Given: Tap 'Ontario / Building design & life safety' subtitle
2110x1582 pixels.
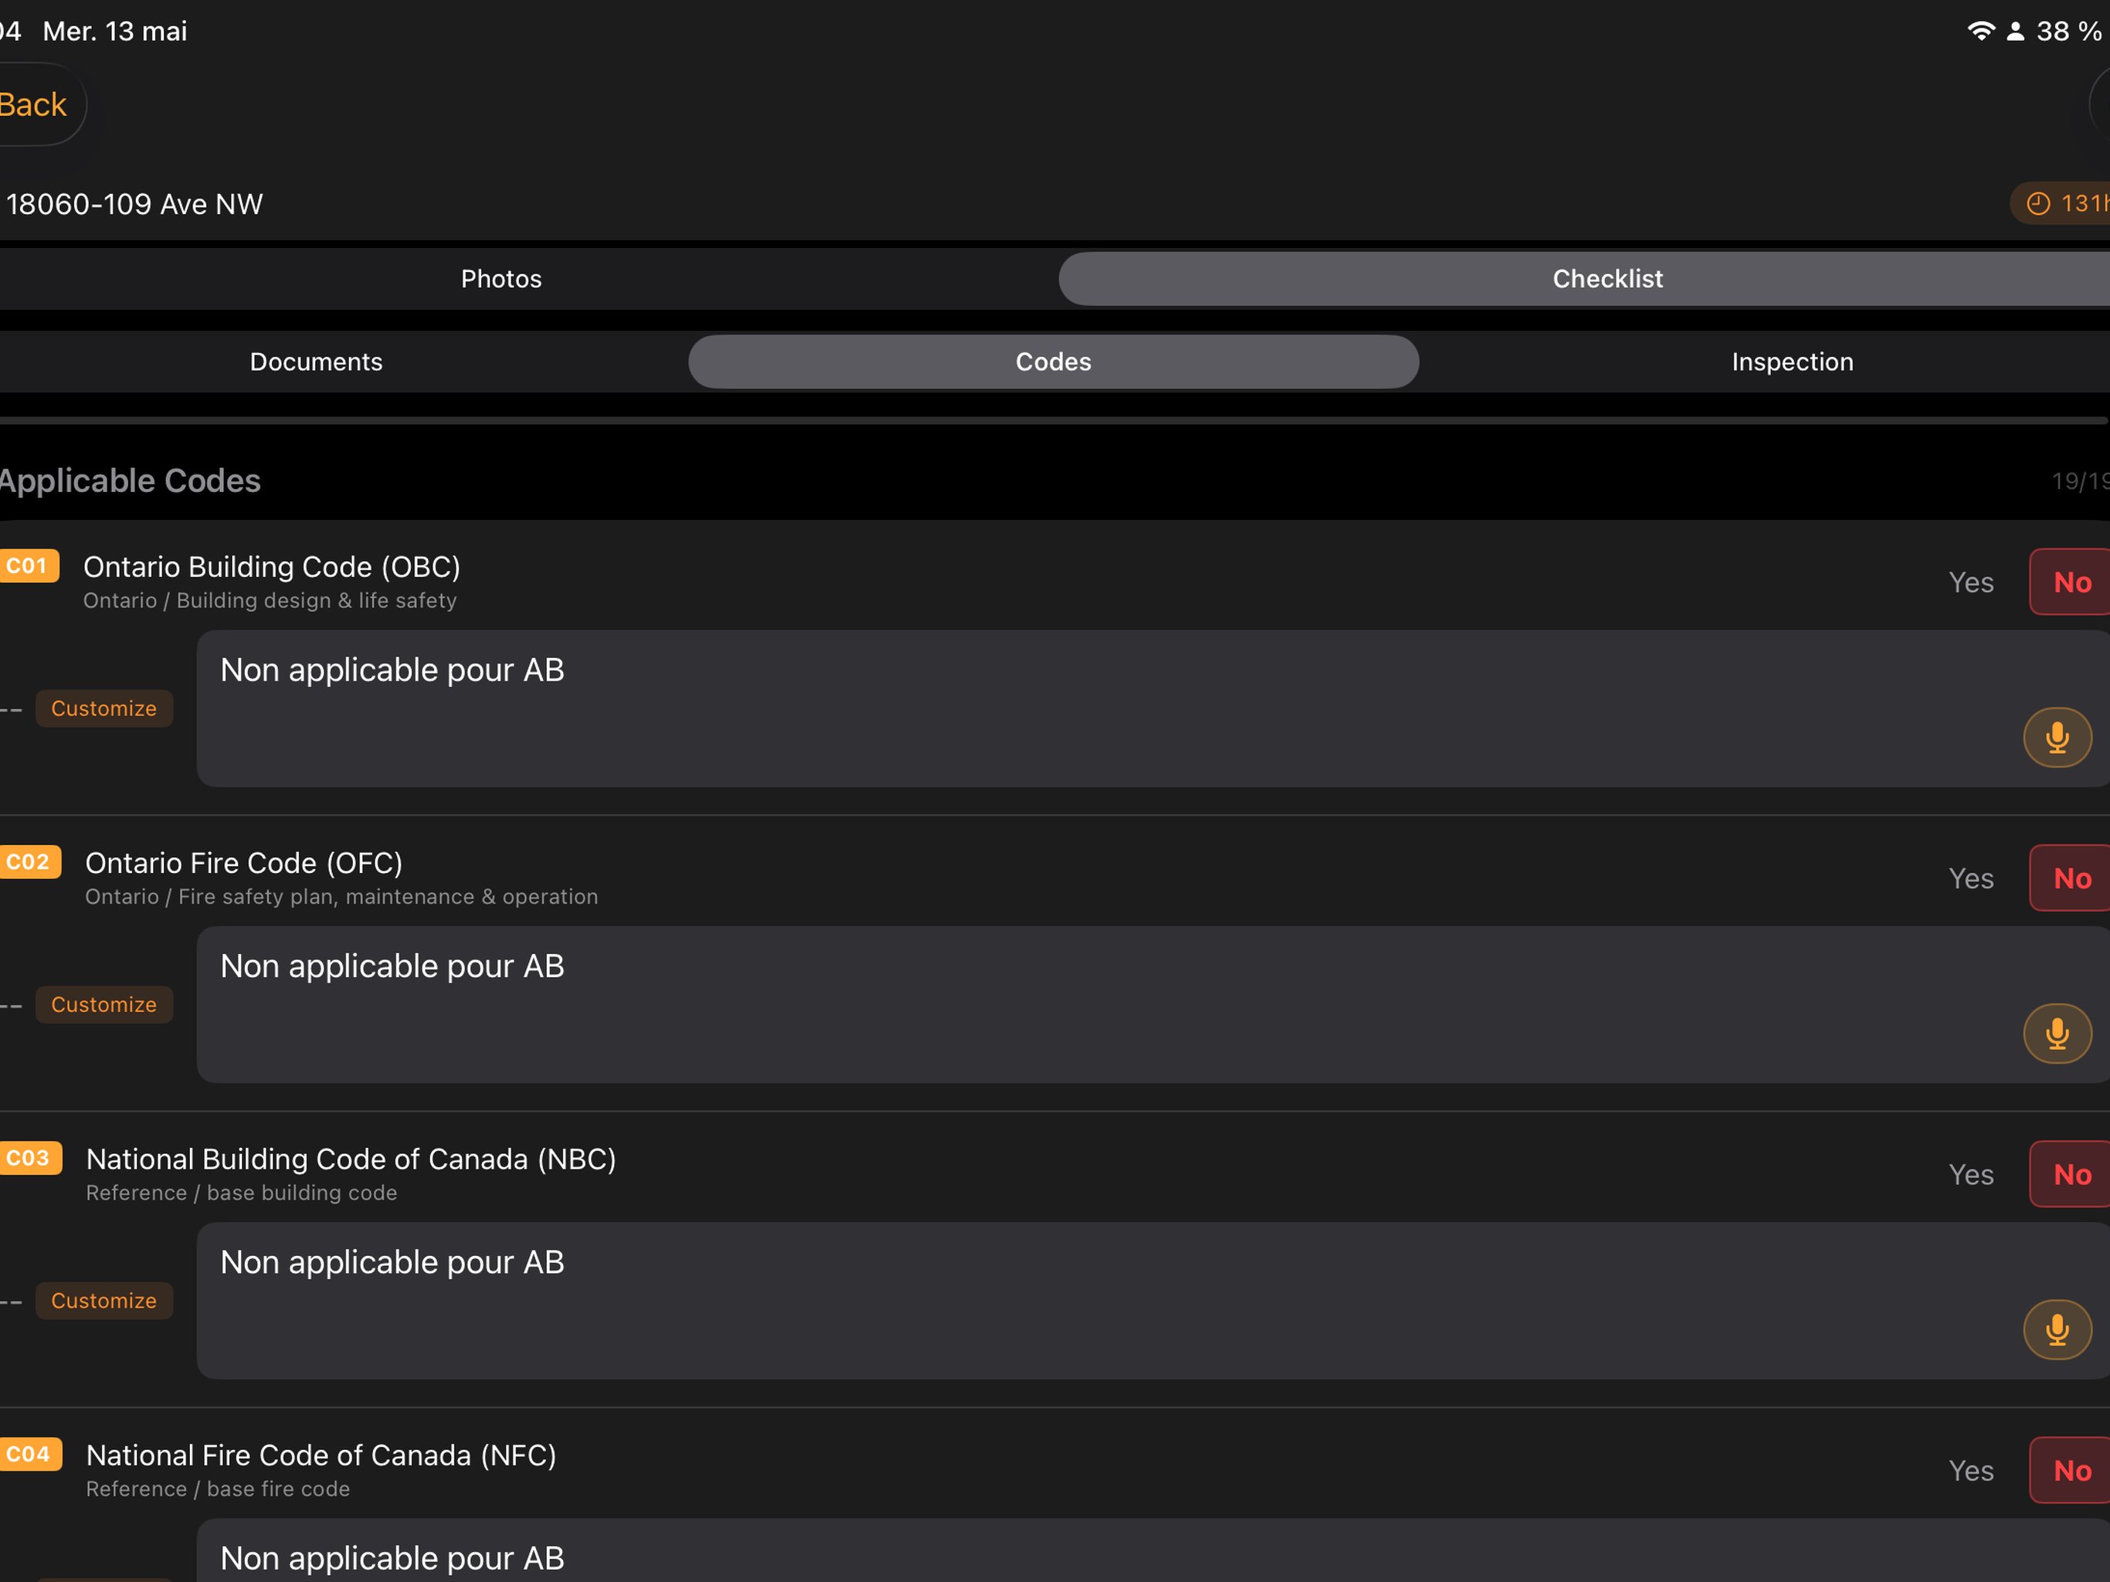Looking at the screenshot, I should click(270, 600).
